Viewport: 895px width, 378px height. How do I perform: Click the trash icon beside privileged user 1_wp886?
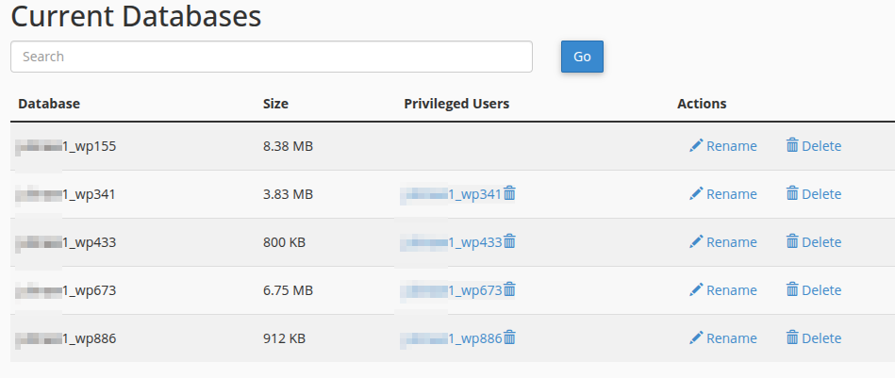[x=509, y=338]
